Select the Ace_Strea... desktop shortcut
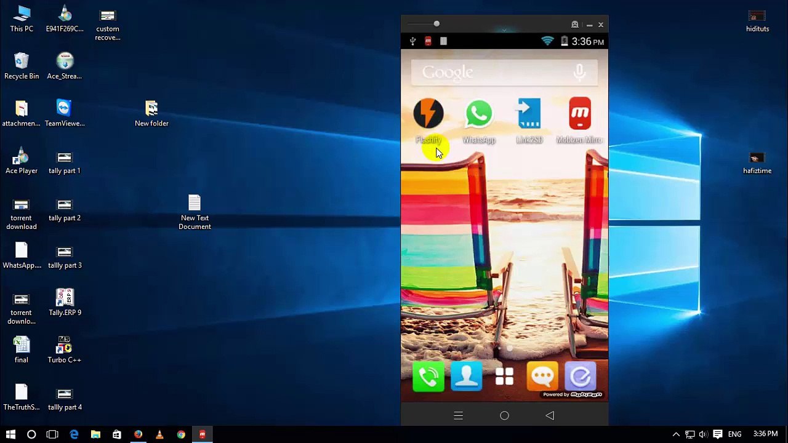 (x=65, y=66)
